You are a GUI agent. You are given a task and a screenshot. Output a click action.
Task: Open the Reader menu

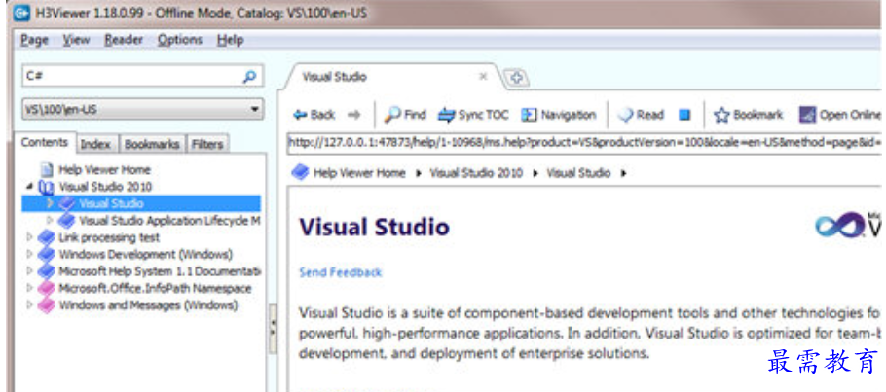[x=124, y=40]
